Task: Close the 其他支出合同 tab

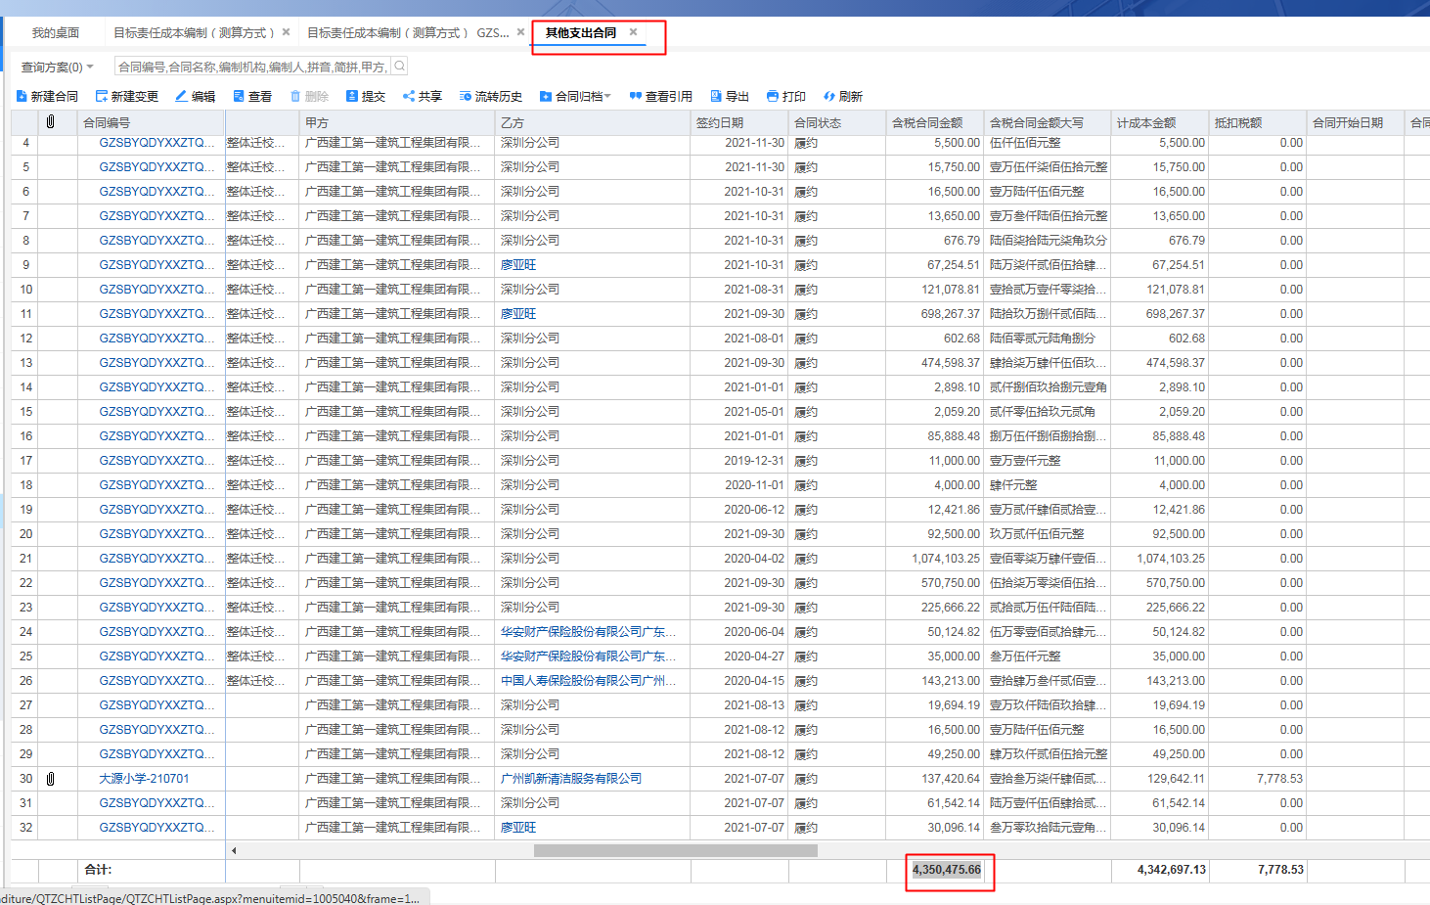Action: pos(633,32)
